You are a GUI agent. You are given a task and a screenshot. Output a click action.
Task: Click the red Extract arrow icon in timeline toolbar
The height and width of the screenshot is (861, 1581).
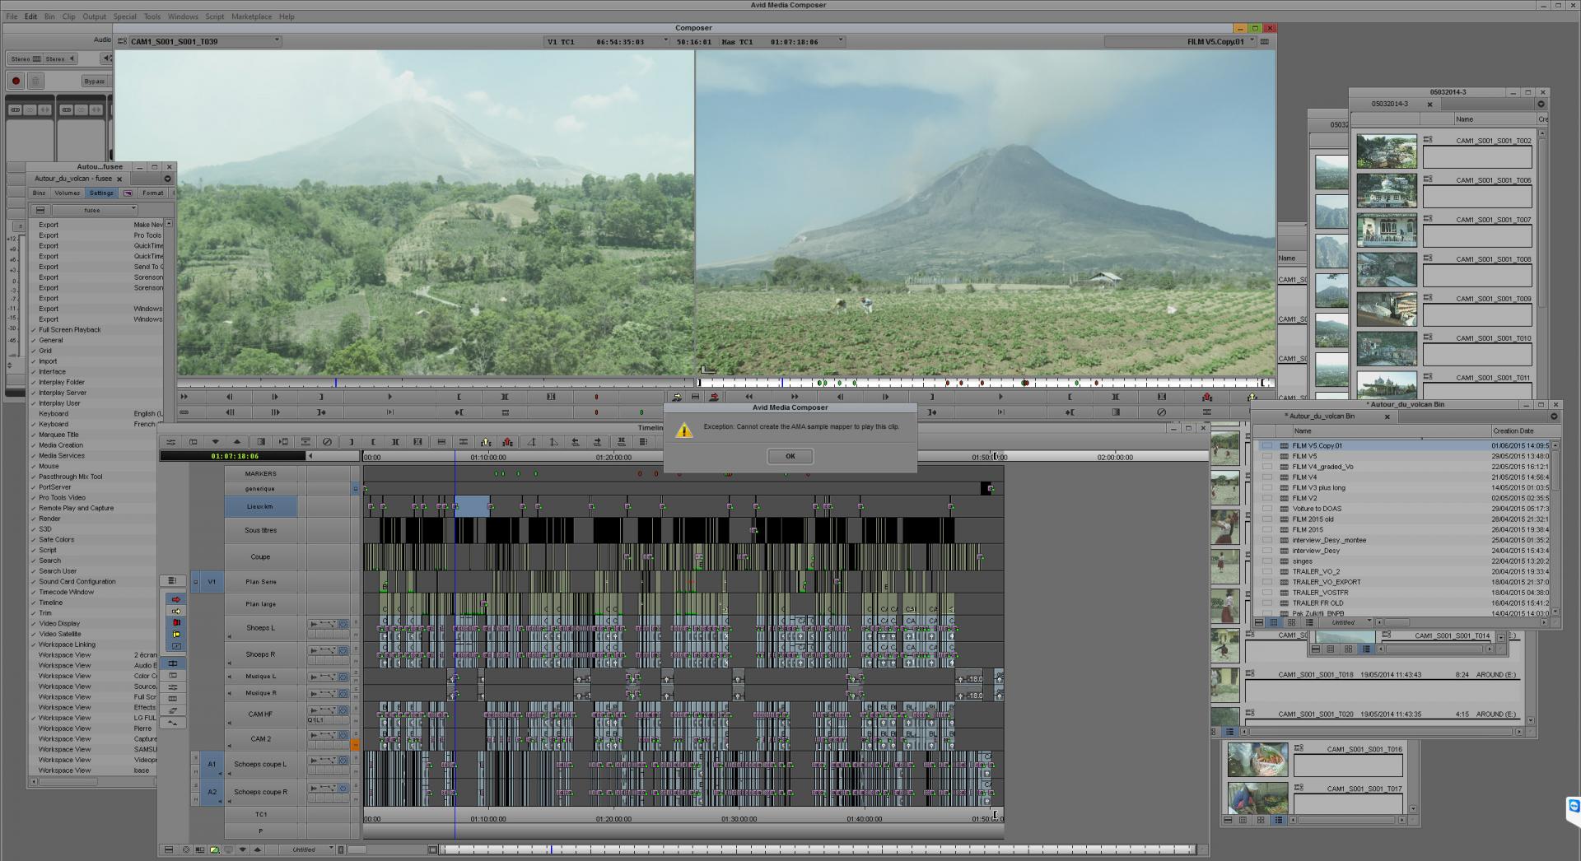[507, 442]
